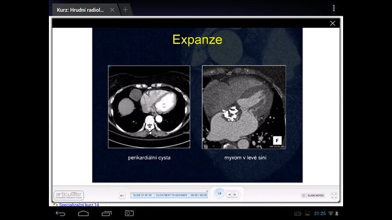Image resolution: width=392 pixels, height=220 pixels.
Task: Click the perikardiální cysta CT image
Action: pyautogui.click(x=149, y=107)
